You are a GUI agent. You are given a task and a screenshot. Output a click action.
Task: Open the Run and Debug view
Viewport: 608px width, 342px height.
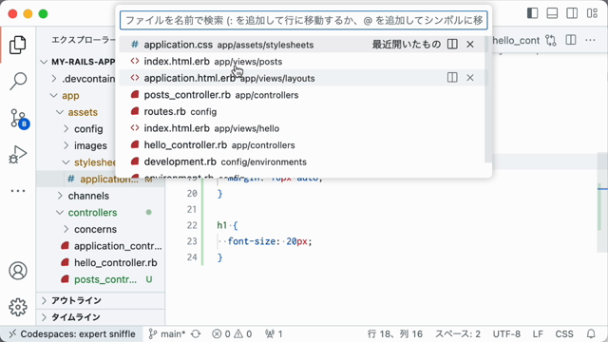pyautogui.click(x=18, y=155)
